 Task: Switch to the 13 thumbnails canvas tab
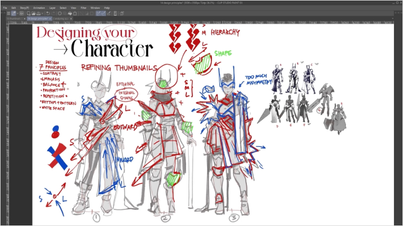[x=14, y=19]
